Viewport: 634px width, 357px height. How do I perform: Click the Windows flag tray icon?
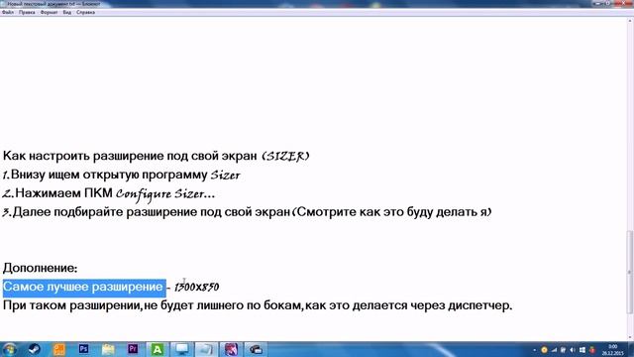click(x=582, y=350)
